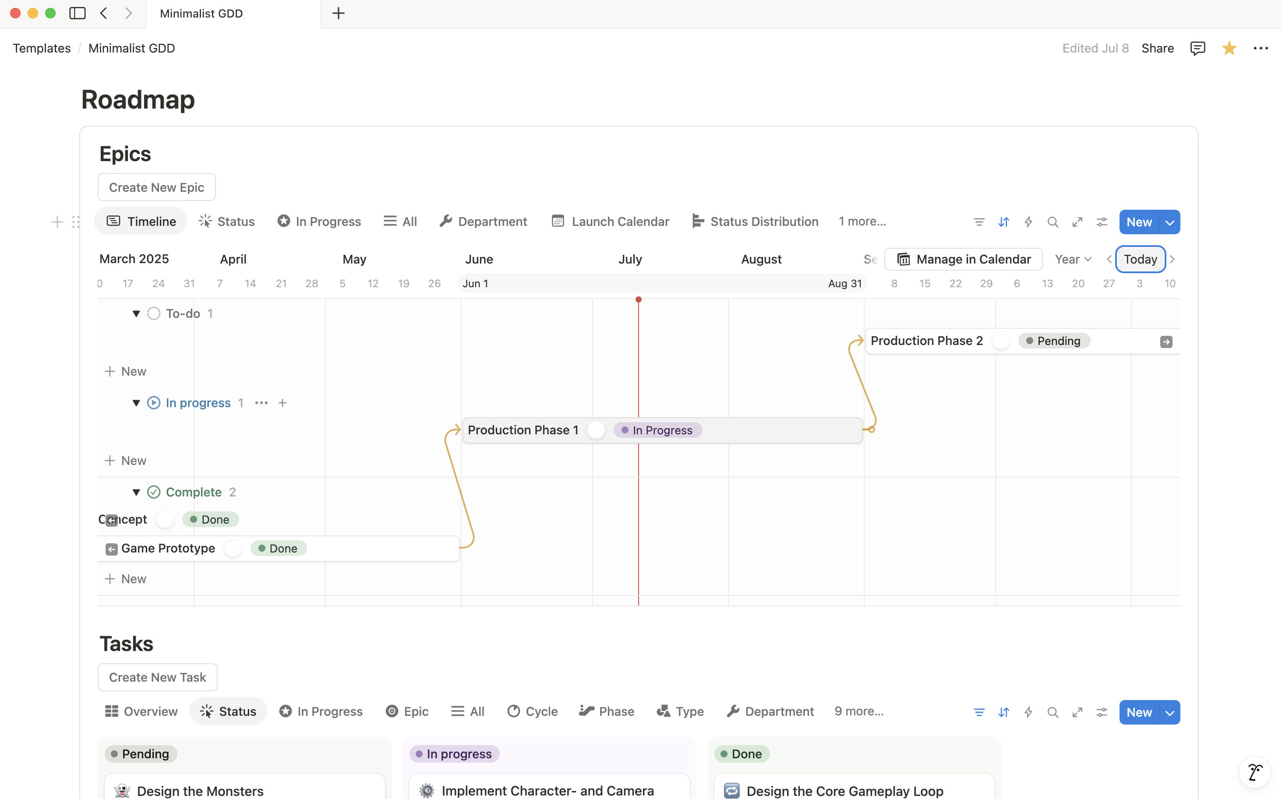Open Templates breadcrumb link
The image size is (1282, 799).
tap(42, 48)
